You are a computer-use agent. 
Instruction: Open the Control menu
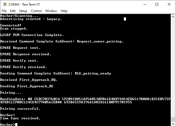click(x=36, y=11)
